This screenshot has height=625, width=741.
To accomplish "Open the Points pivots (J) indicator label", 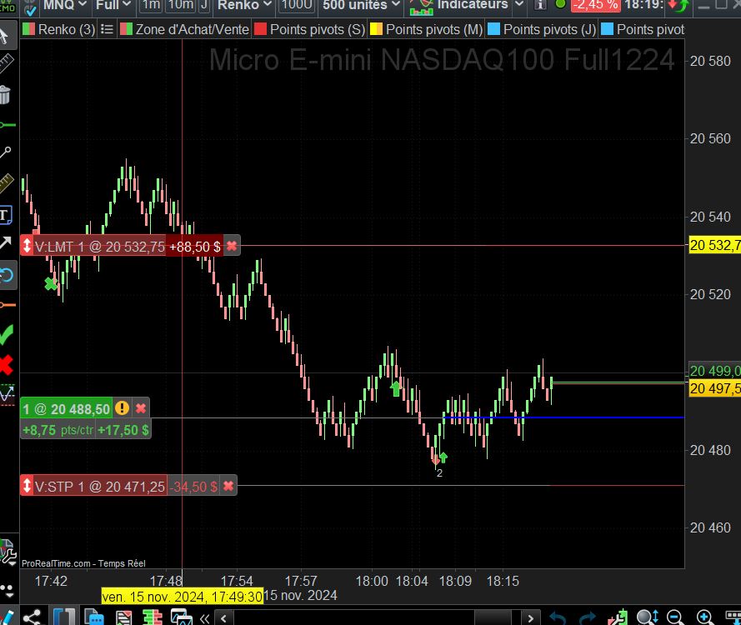I will click(549, 30).
